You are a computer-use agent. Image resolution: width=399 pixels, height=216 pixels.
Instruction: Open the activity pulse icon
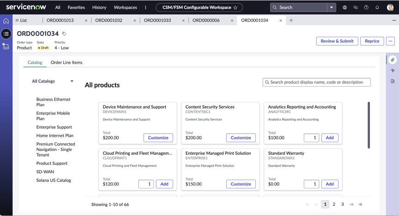(393, 70)
